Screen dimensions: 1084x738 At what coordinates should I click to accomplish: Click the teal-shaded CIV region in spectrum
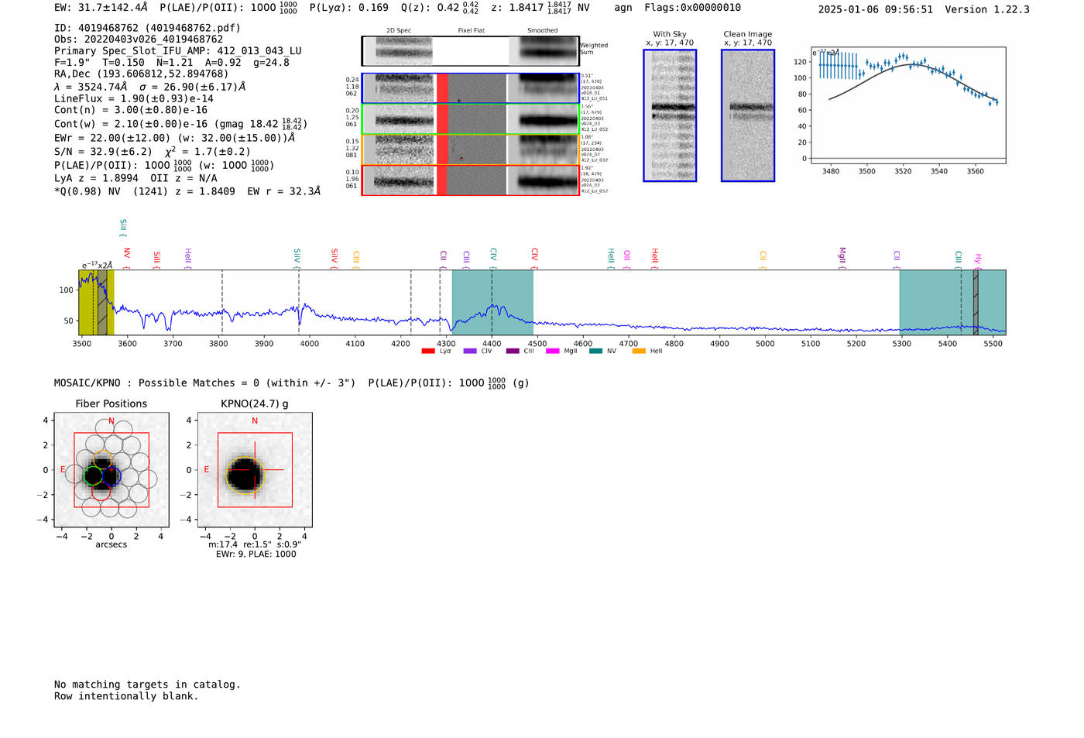click(x=492, y=302)
